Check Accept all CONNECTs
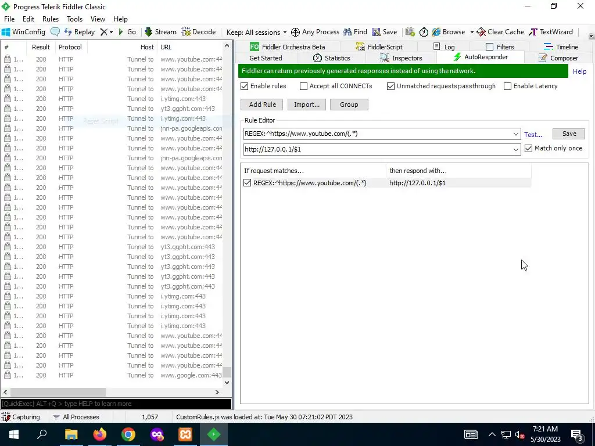 pyautogui.click(x=303, y=86)
